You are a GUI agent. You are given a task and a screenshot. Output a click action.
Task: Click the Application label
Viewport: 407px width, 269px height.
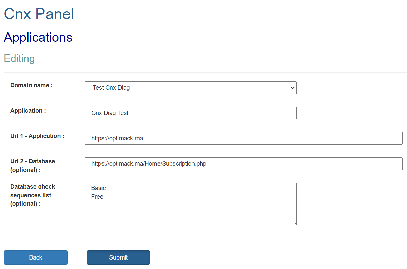[x=28, y=111]
